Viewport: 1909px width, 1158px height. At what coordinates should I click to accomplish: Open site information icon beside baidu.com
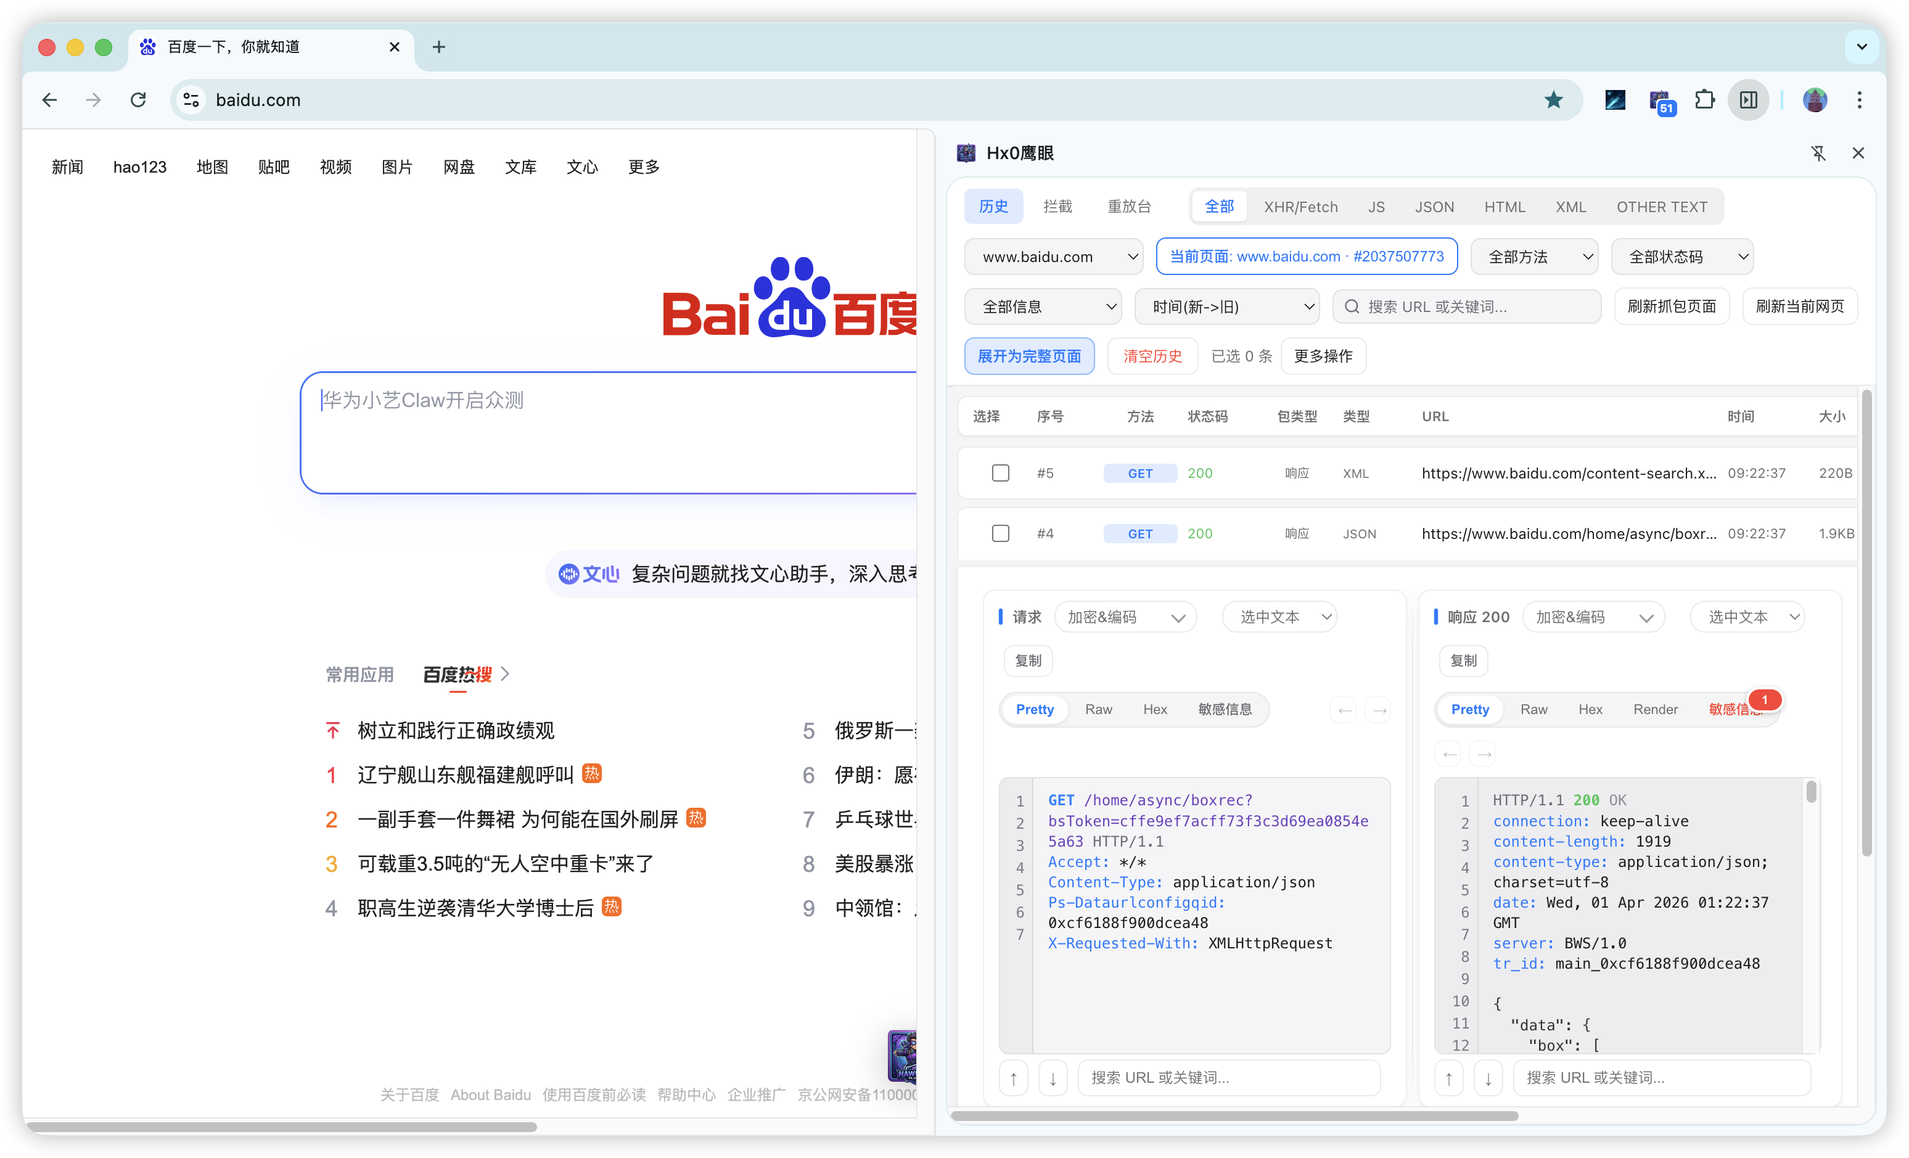pyautogui.click(x=191, y=100)
